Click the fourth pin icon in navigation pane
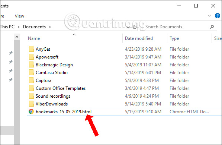222x145 pixels. click(11, 80)
